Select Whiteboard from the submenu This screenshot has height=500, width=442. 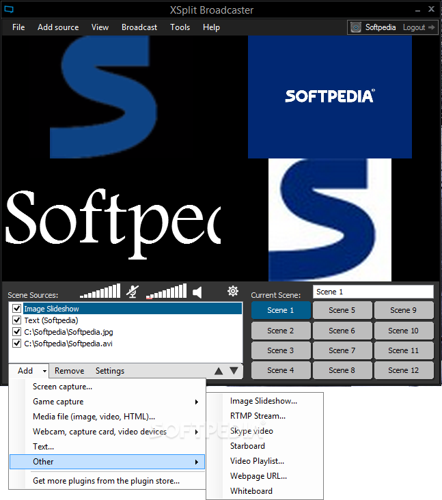(264, 491)
